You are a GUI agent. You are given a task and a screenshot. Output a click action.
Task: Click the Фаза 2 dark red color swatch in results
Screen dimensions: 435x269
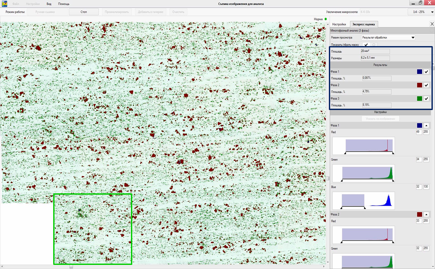(419, 85)
